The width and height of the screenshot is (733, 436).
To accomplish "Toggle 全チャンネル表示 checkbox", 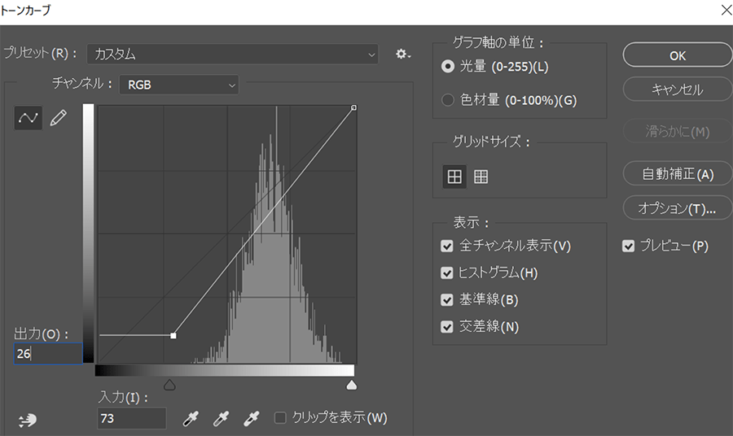I will tap(447, 246).
